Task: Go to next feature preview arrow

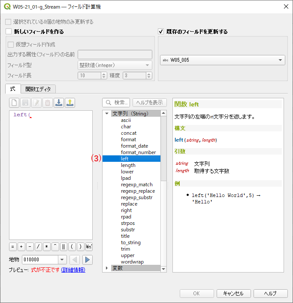Action: point(88,260)
